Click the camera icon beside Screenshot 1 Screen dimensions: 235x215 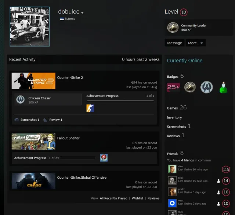pyautogui.click(x=17, y=120)
